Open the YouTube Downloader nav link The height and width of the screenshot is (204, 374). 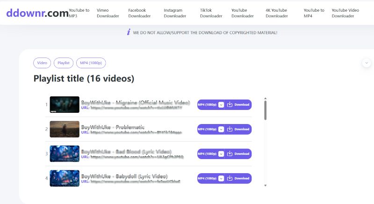tap(243, 13)
